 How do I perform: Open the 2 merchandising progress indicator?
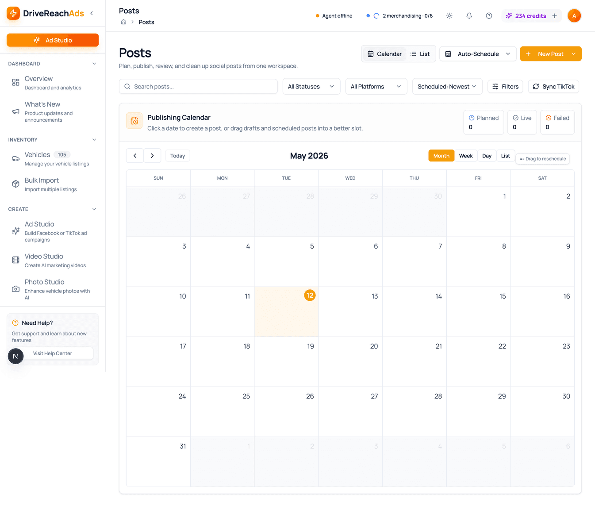click(x=399, y=16)
